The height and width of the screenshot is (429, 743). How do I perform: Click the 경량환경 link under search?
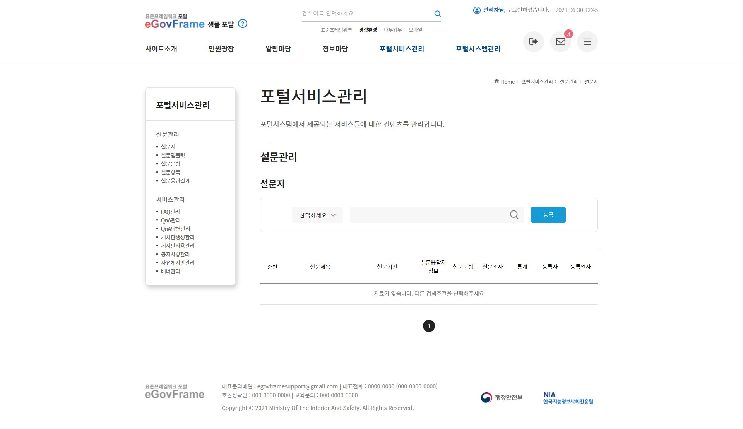tap(368, 30)
